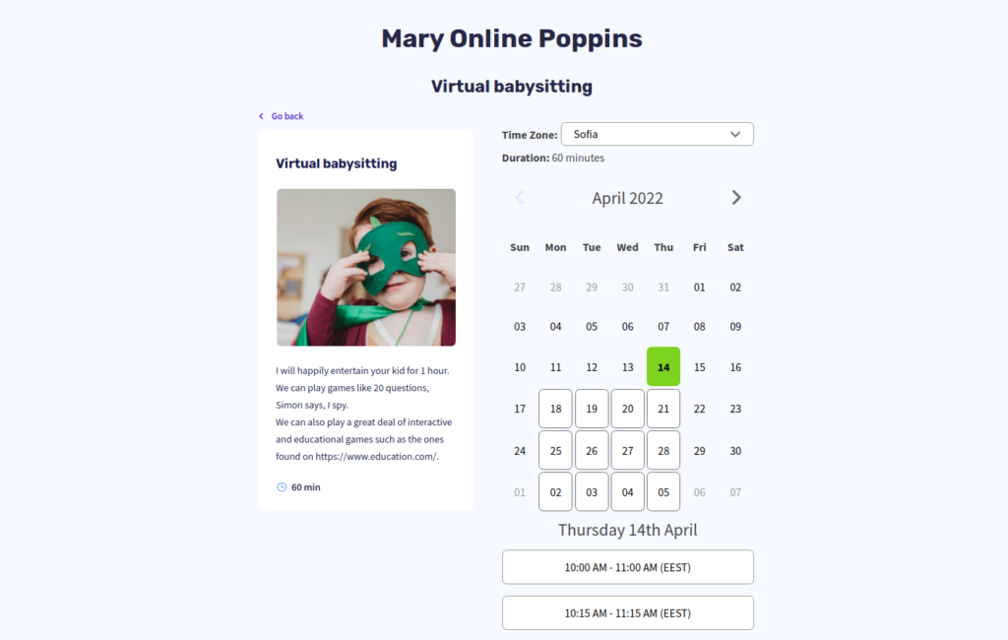Open the Time Zone dropdown arrow
The image size is (1008, 640).
tap(734, 135)
